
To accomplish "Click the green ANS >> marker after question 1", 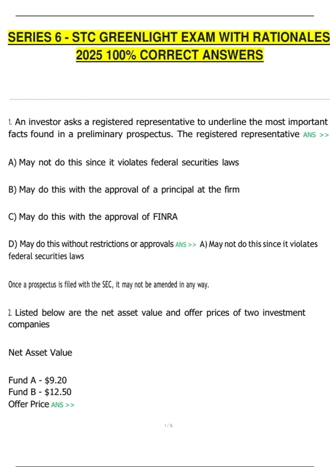I will point(316,135).
